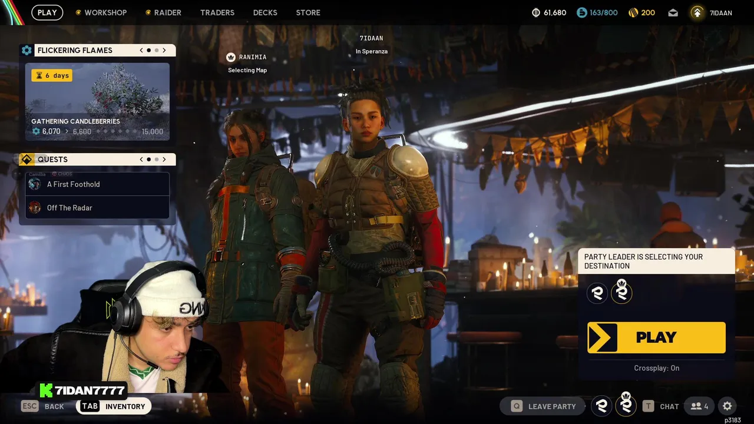Show previous Flickering Flames event page
754x424 pixels.
click(x=141, y=50)
